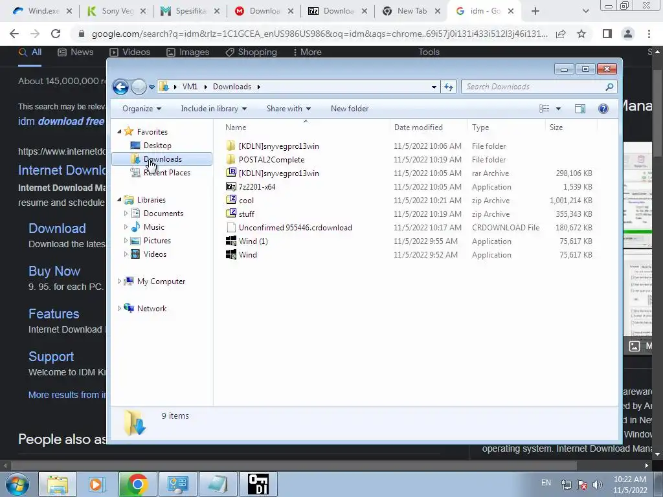This screenshot has height=497, width=663.
Task: Collapse the Favorites tree group
Action: click(119, 132)
